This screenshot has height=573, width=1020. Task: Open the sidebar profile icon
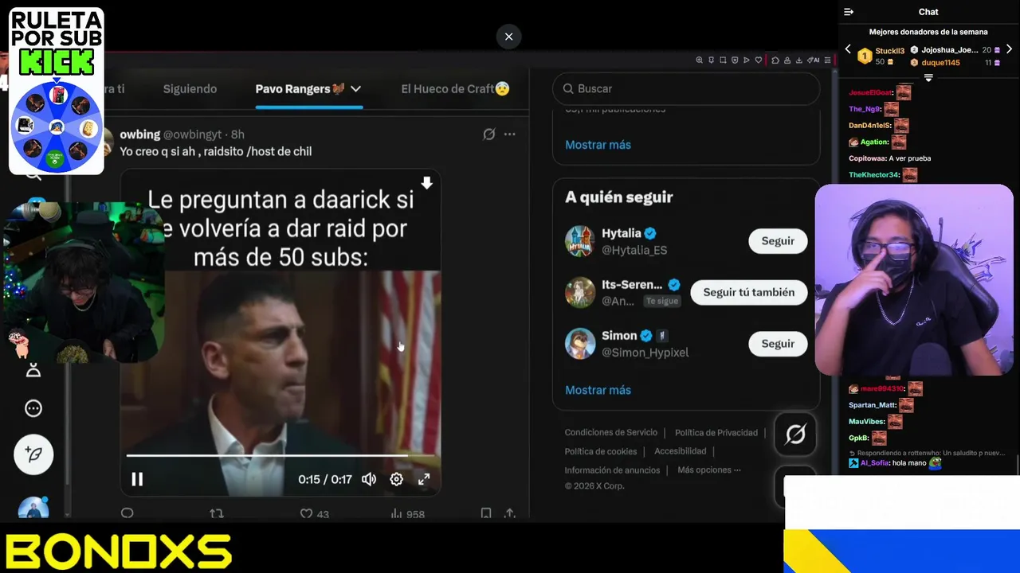[33, 370]
